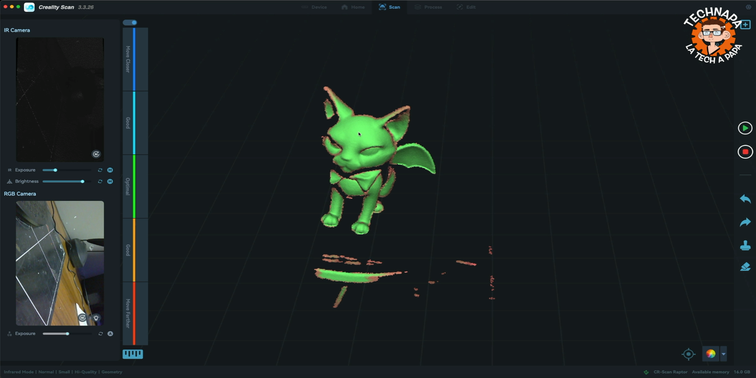This screenshot has width=756, height=378.
Task: Click the color wheel display mode button
Action: [711, 354]
